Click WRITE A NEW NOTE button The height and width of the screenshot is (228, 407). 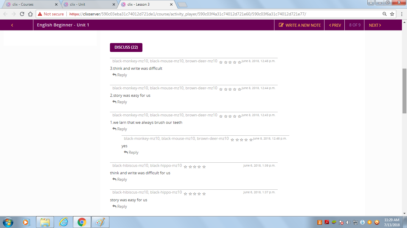pyautogui.click(x=300, y=25)
